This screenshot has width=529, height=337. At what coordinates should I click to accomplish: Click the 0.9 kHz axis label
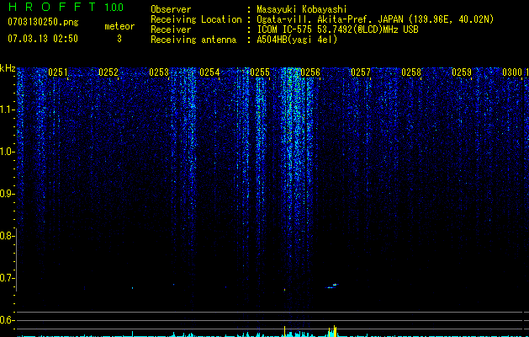(x=8, y=194)
